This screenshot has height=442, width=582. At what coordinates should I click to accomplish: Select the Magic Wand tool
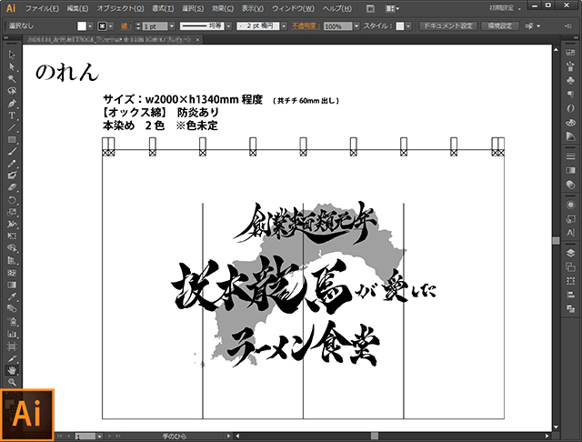pyautogui.click(x=12, y=78)
